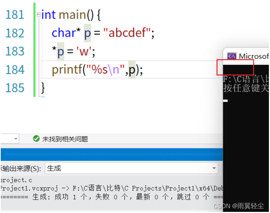The width and height of the screenshot is (270, 213).
Task: Click line number 182 in the gutter
Action: tap(15, 33)
